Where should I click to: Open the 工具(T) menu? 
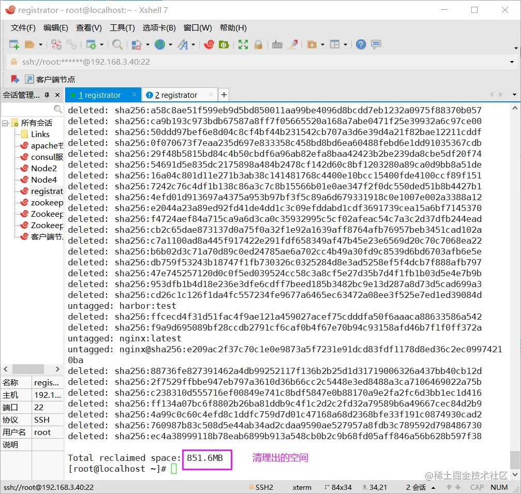pos(122,28)
